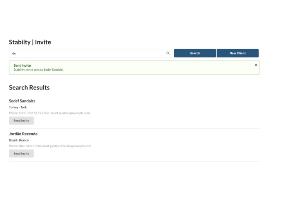Click Jordão's phone and email line
Viewport: 284px width, 202px height.
[50, 146]
